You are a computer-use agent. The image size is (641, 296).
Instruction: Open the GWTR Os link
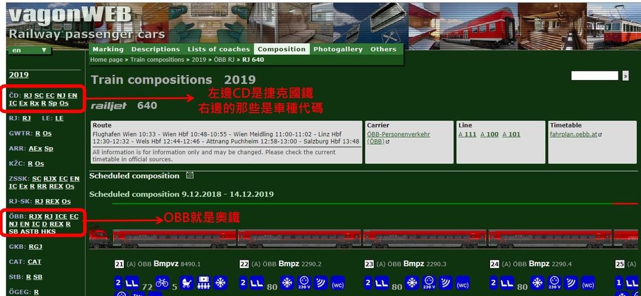pos(47,133)
